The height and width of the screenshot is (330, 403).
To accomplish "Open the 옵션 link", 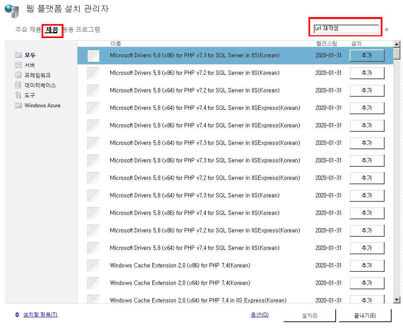I will coord(259,315).
